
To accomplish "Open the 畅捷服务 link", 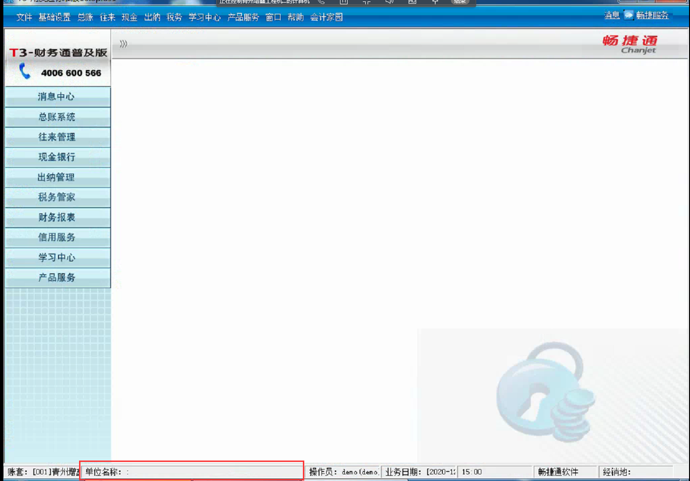I will click(x=652, y=15).
